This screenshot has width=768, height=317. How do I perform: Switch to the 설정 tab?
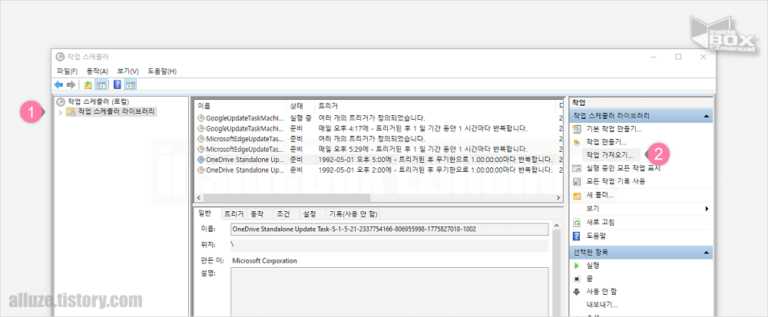(x=310, y=214)
